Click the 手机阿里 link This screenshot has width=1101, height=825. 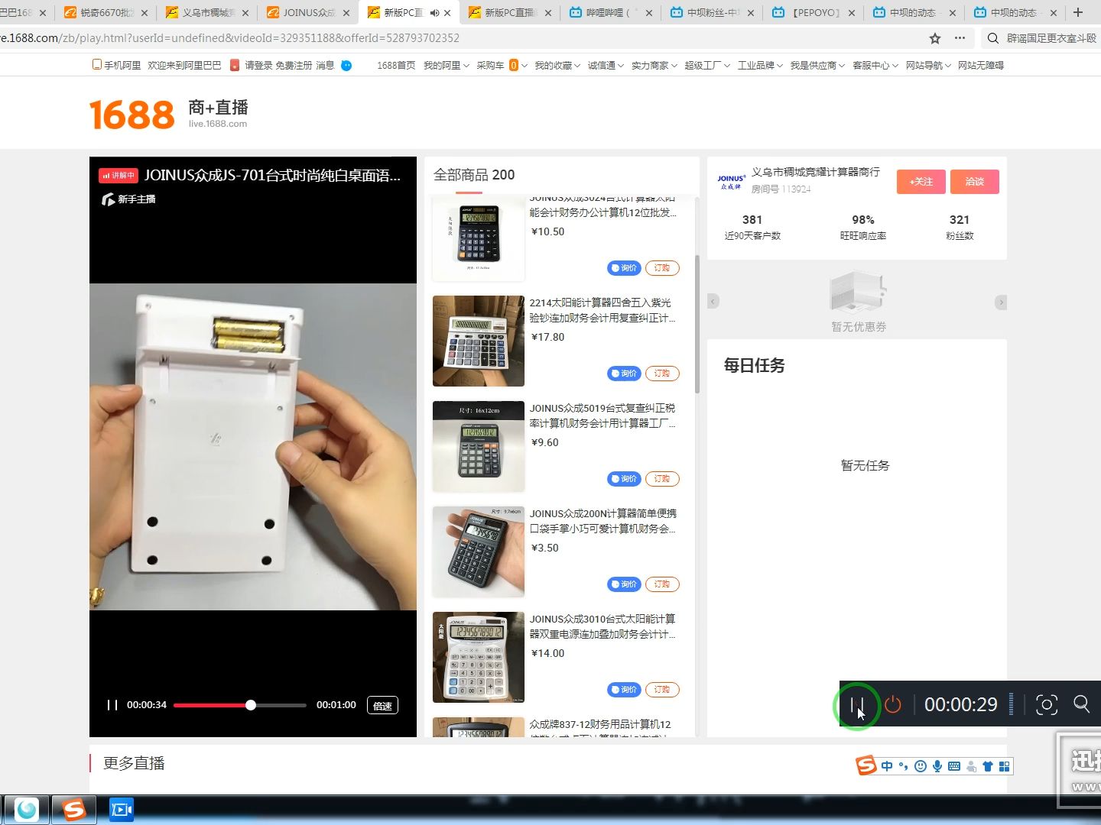(x=117, y=66)
